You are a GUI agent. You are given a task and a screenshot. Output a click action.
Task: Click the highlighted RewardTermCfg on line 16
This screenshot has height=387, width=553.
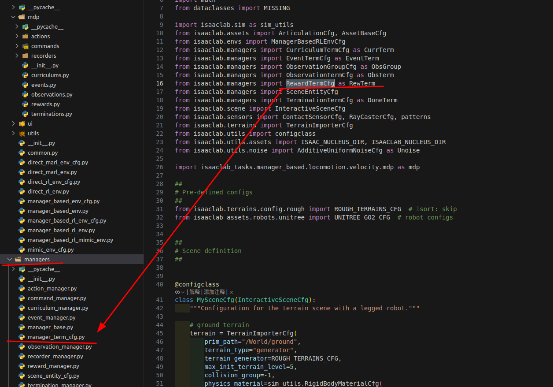(x=310, y=83)
